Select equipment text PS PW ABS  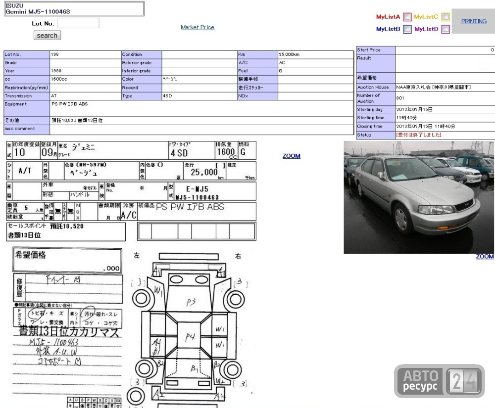coord(69,104)
